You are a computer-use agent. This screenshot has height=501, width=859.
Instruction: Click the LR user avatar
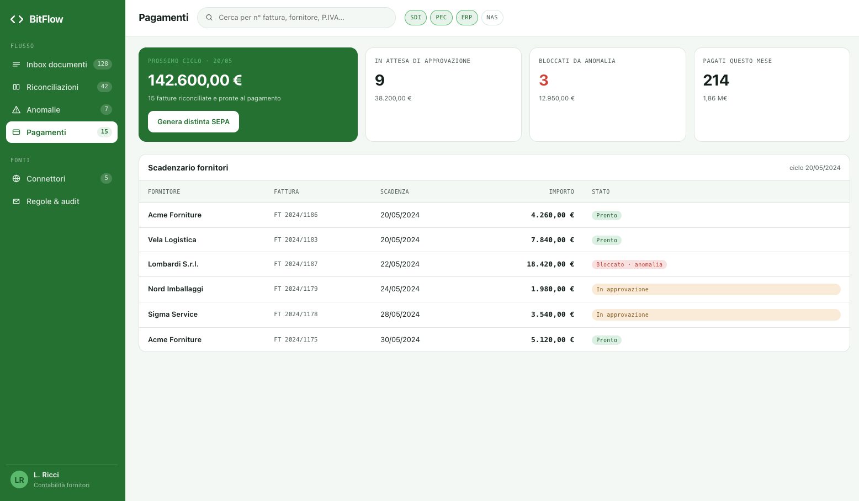(x=19, y=479)
